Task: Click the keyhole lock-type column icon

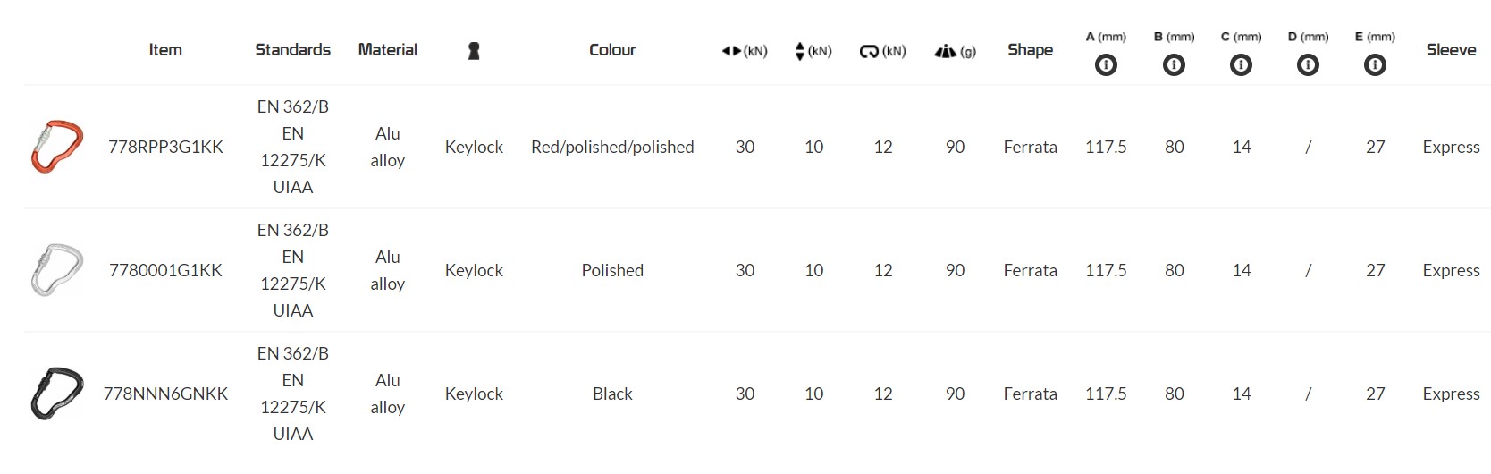Action: [x=474, y=51]
